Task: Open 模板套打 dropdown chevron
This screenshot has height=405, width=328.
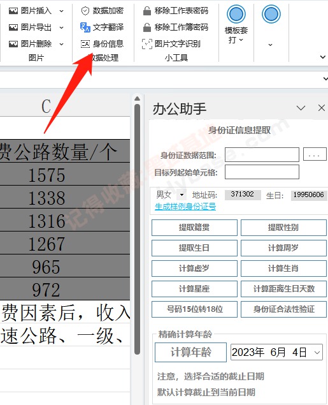Action: point(241,40)
